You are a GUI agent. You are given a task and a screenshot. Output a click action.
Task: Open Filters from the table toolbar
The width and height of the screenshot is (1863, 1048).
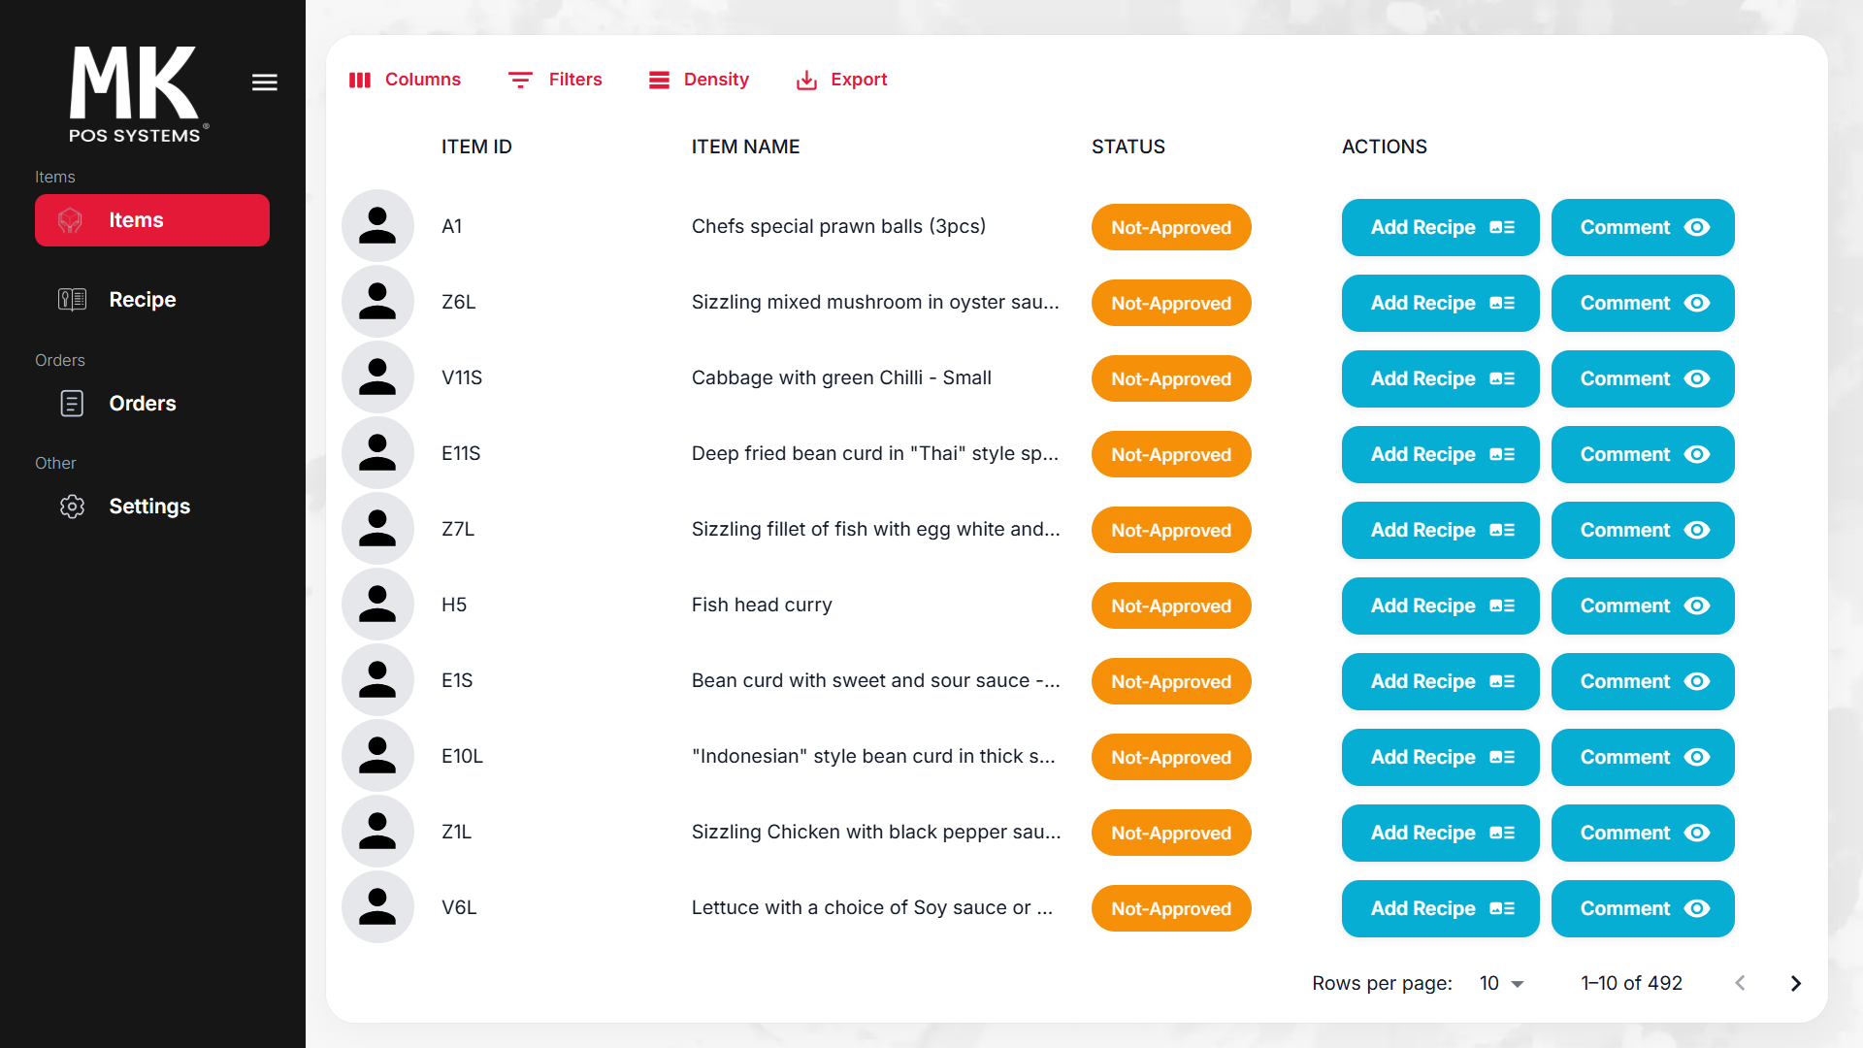pyautogui.click(x=555, y=80)
